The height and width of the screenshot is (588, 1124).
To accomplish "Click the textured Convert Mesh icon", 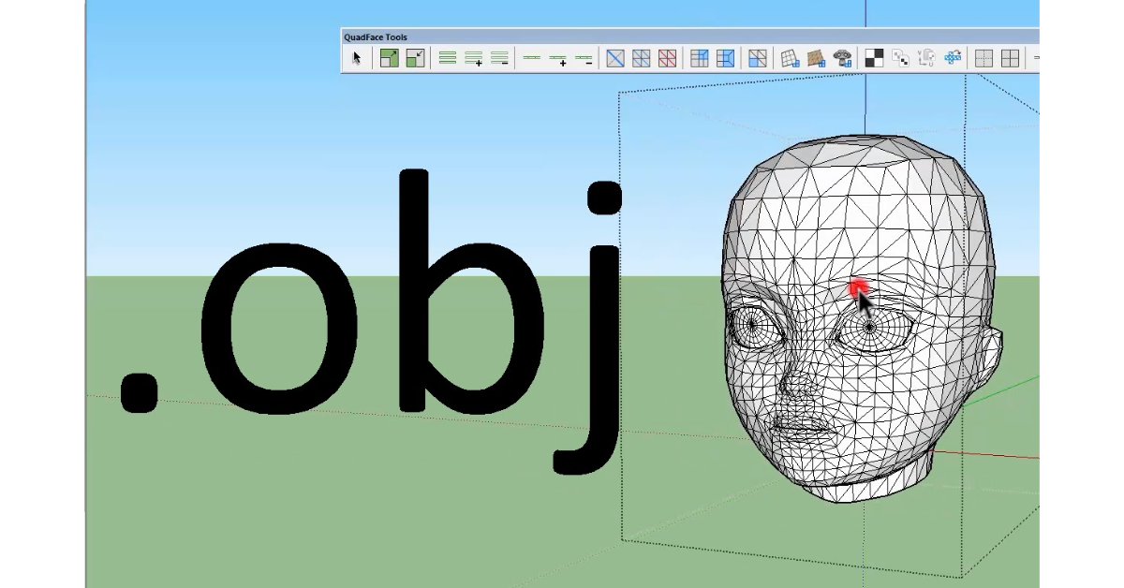I will (817, 58).
